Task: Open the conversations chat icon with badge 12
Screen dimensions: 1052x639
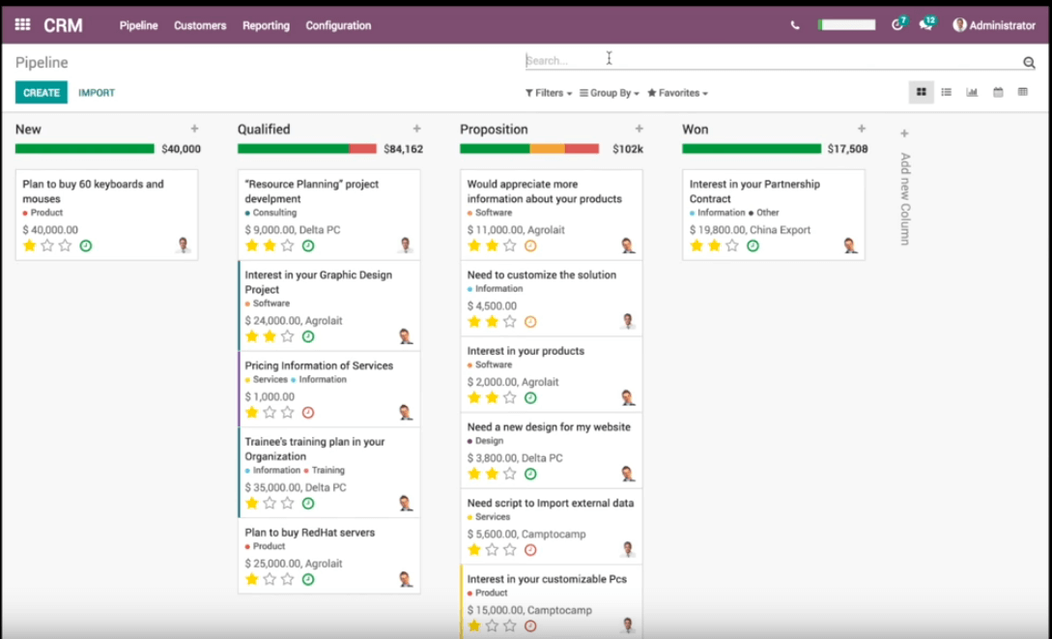Action: 927,25
